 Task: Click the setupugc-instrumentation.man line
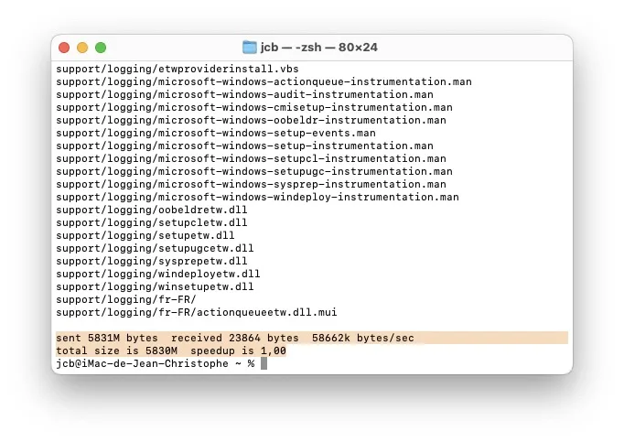coord(254,171)
